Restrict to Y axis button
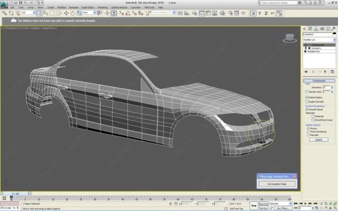The width and height of the screenshot is (338, 211). 260,13
